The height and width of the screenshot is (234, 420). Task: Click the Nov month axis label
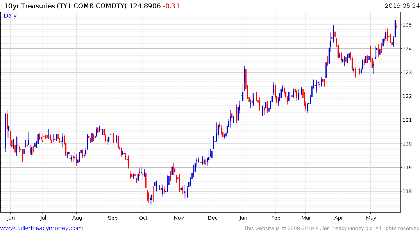point(179,218)
